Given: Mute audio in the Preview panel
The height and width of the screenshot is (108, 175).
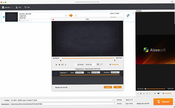Looking at the screenshot, I should coord(163,94).
